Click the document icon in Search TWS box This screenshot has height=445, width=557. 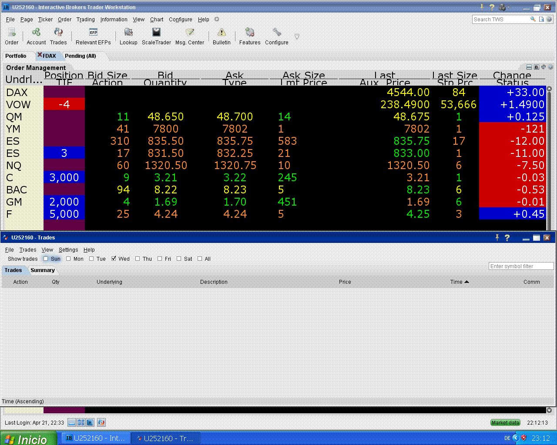(x=541, y=19)
